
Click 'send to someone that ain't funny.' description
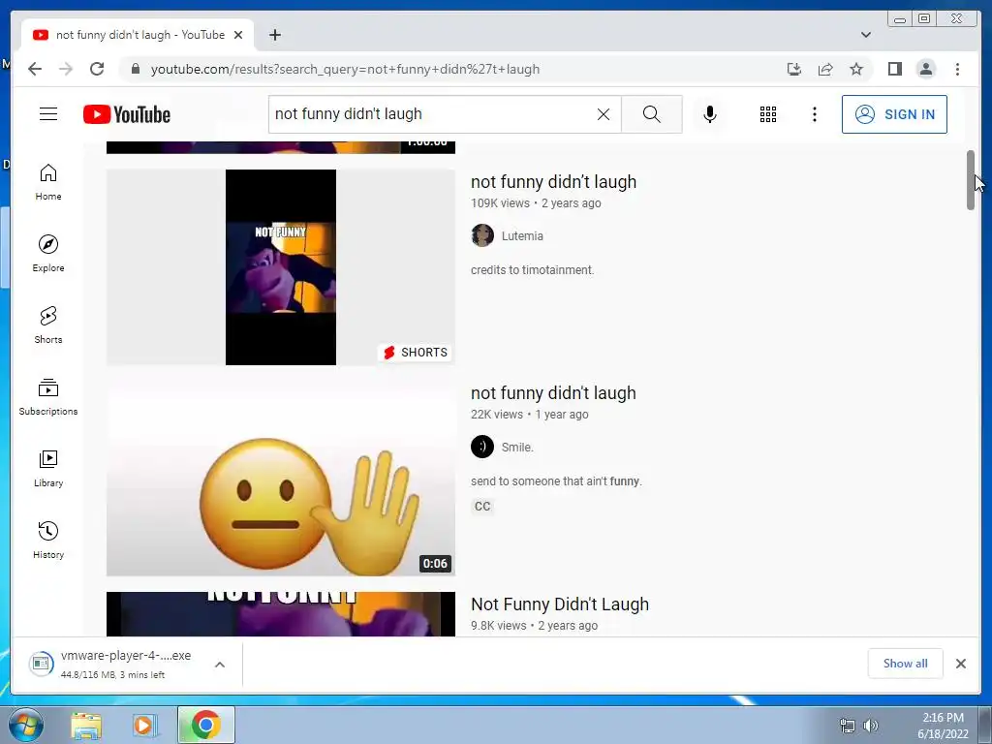(556, 481)
